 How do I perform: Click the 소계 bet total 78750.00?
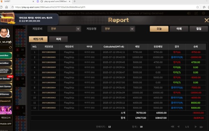[x=141, y=113]
